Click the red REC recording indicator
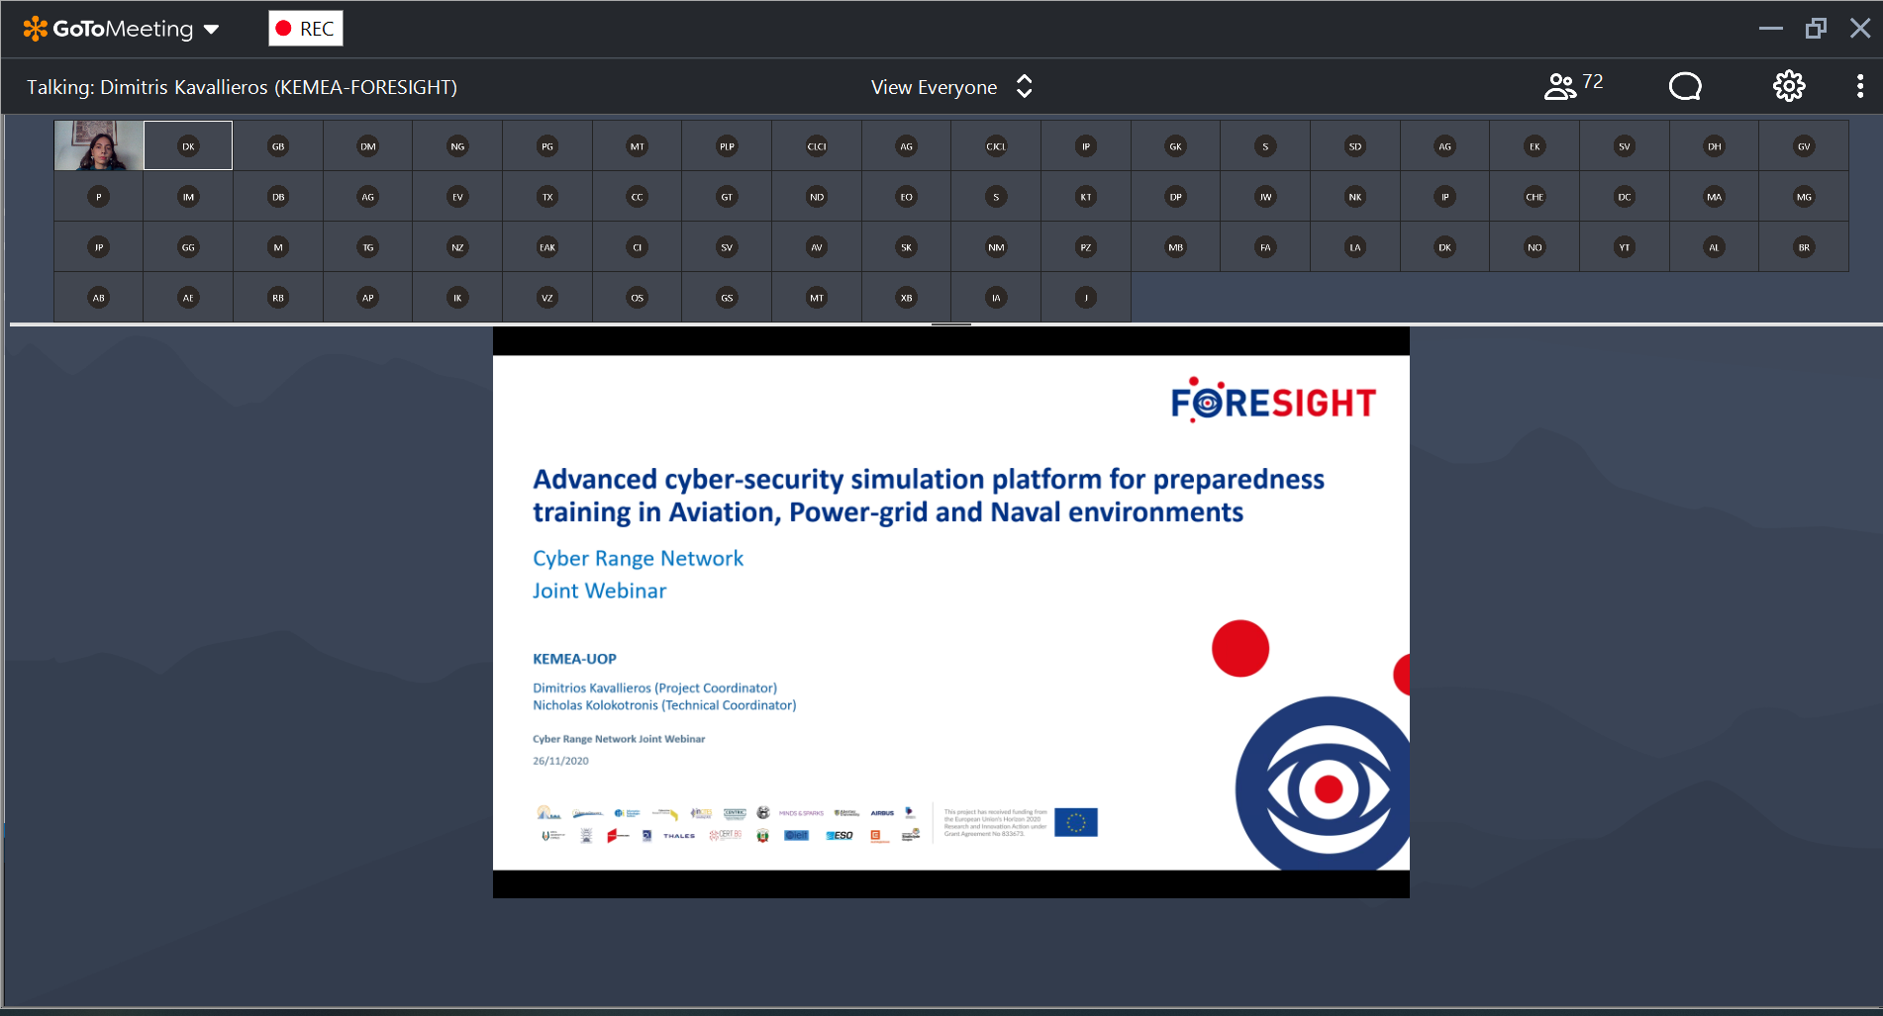 306,29
